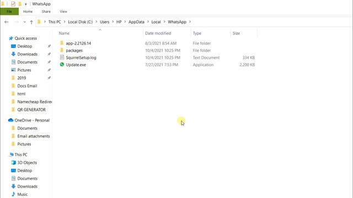Expand chevron after AppData breadcrumb
This screenshot has width=353, height=198.
tap(148, 22)
